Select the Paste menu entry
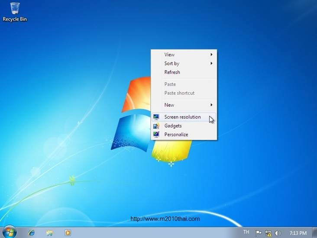Screen dimensions: 317x238 click(184, 84)
